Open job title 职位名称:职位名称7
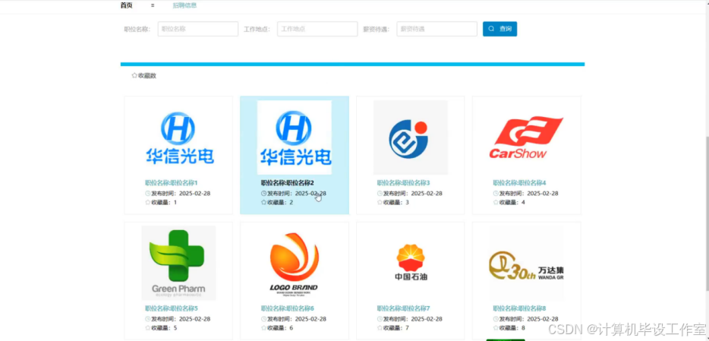The height and width of the screenshot is (341, 709). (403, 308)
